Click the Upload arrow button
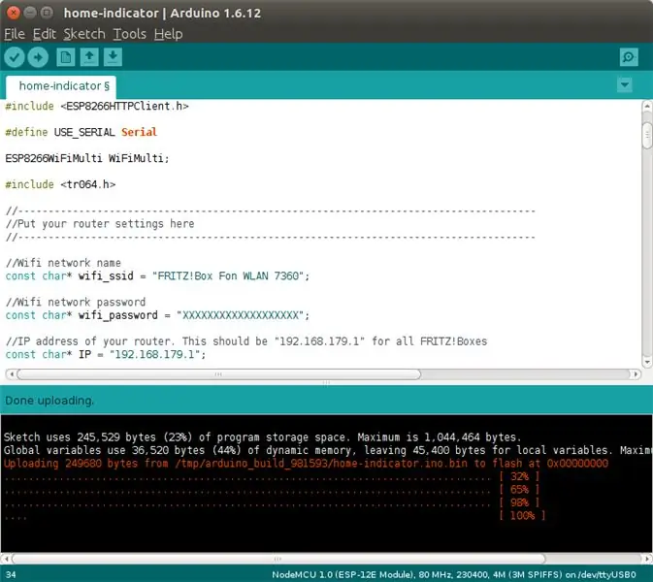653x582 pixels. tap(38, 57)
